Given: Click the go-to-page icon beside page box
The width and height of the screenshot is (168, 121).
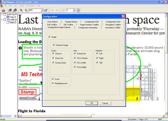Looking at the screenshot, I should tap(78, 10).
